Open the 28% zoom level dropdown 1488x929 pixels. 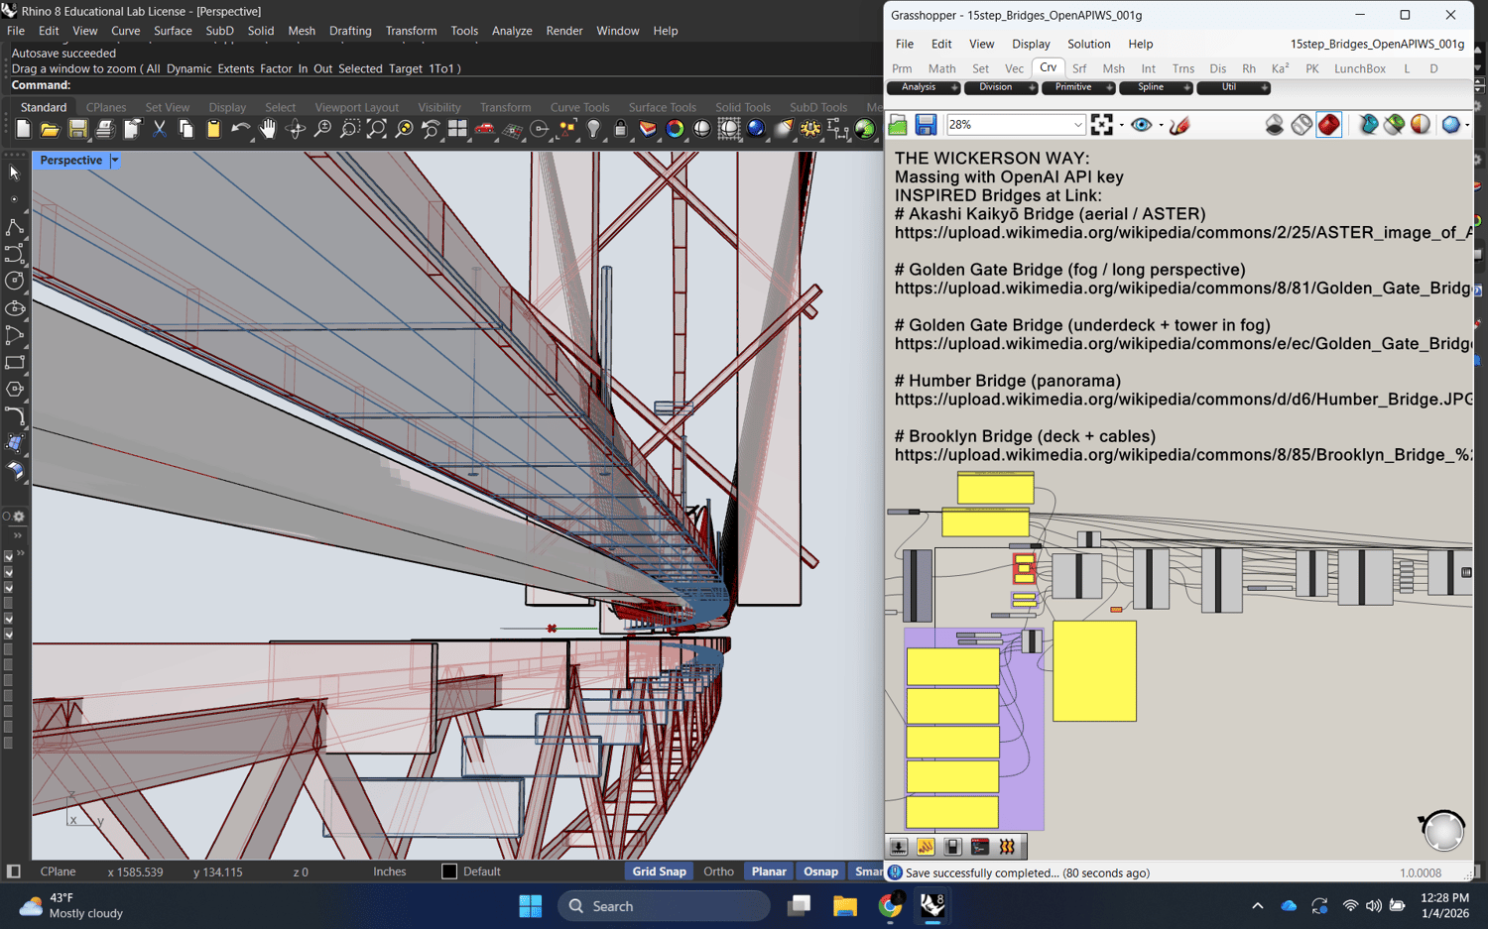1077,125
